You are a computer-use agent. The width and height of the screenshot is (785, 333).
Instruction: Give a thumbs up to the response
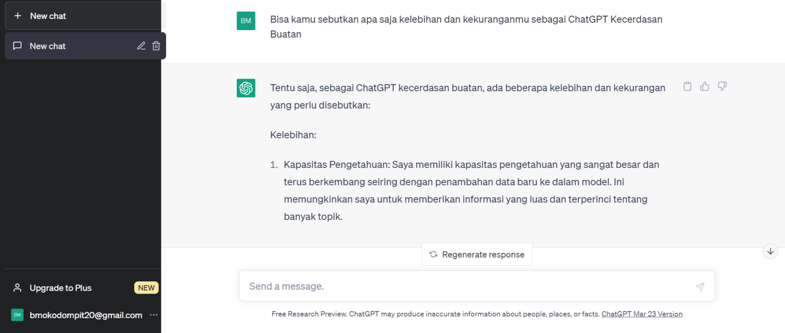point(704,86)
